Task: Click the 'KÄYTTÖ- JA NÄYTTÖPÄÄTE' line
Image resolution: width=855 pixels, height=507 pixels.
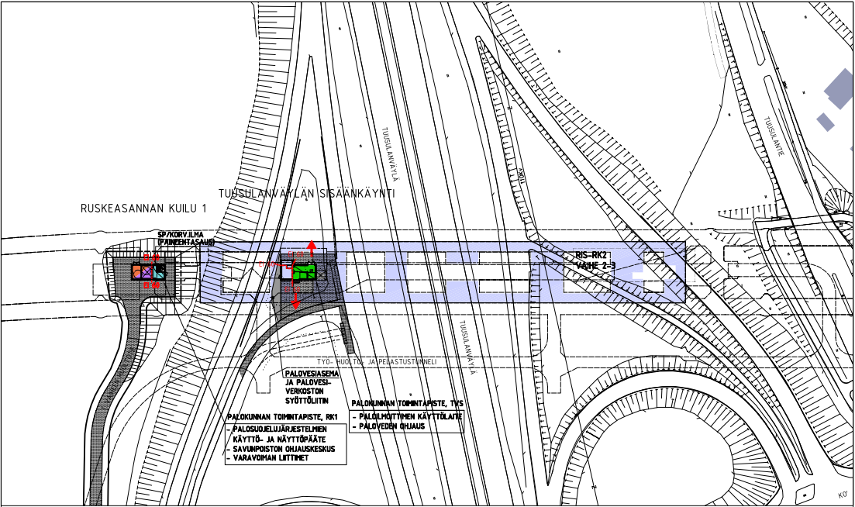Action: click(278, 439)
